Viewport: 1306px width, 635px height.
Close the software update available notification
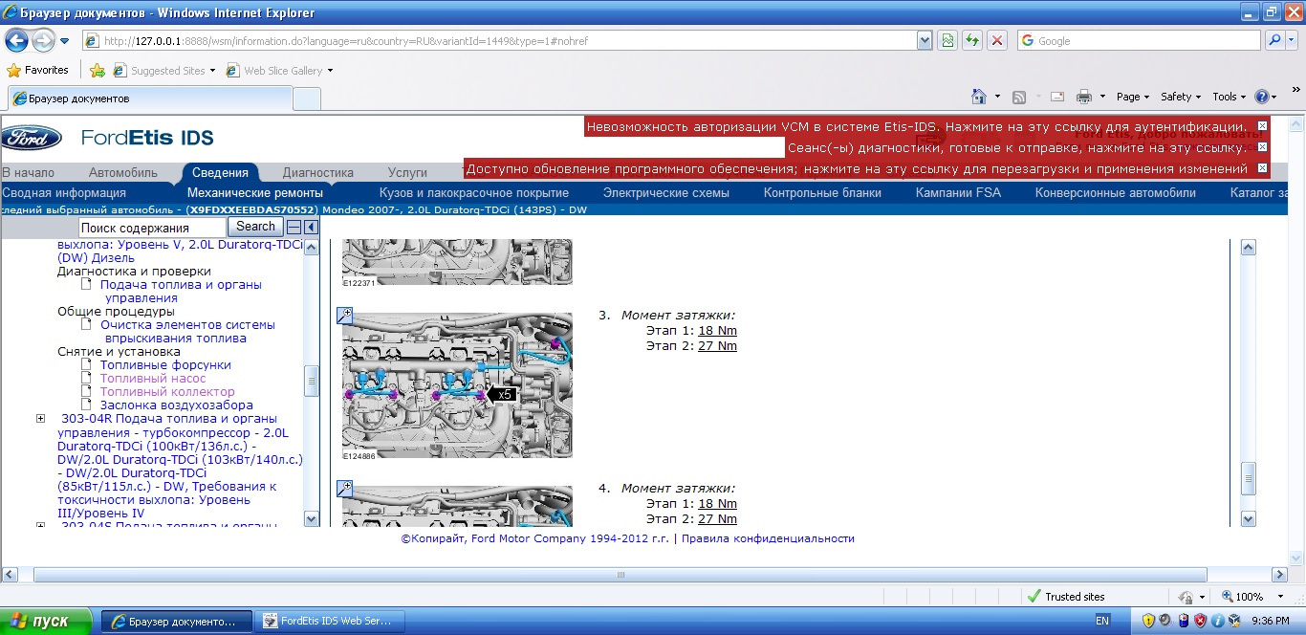pos(1262,168)
